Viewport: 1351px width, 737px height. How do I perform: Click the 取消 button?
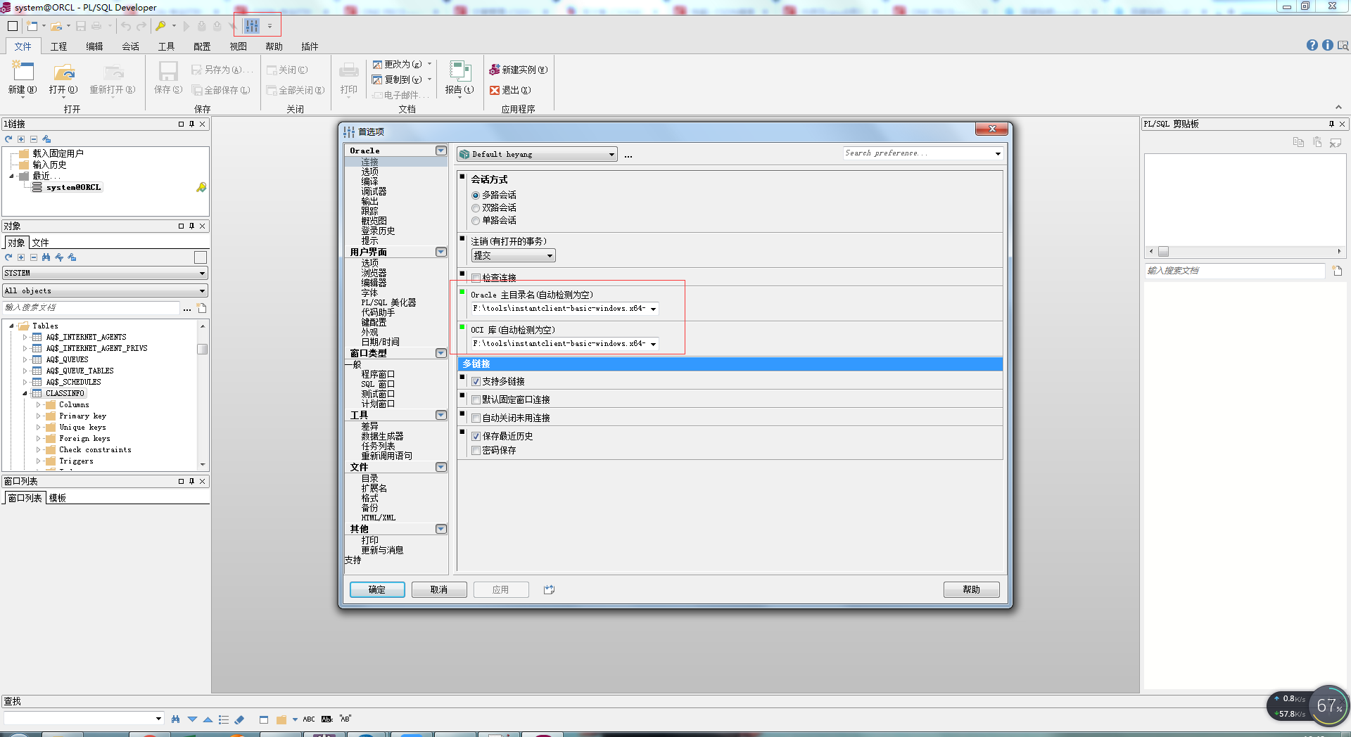pyautogui.click(x=439, y=589)
